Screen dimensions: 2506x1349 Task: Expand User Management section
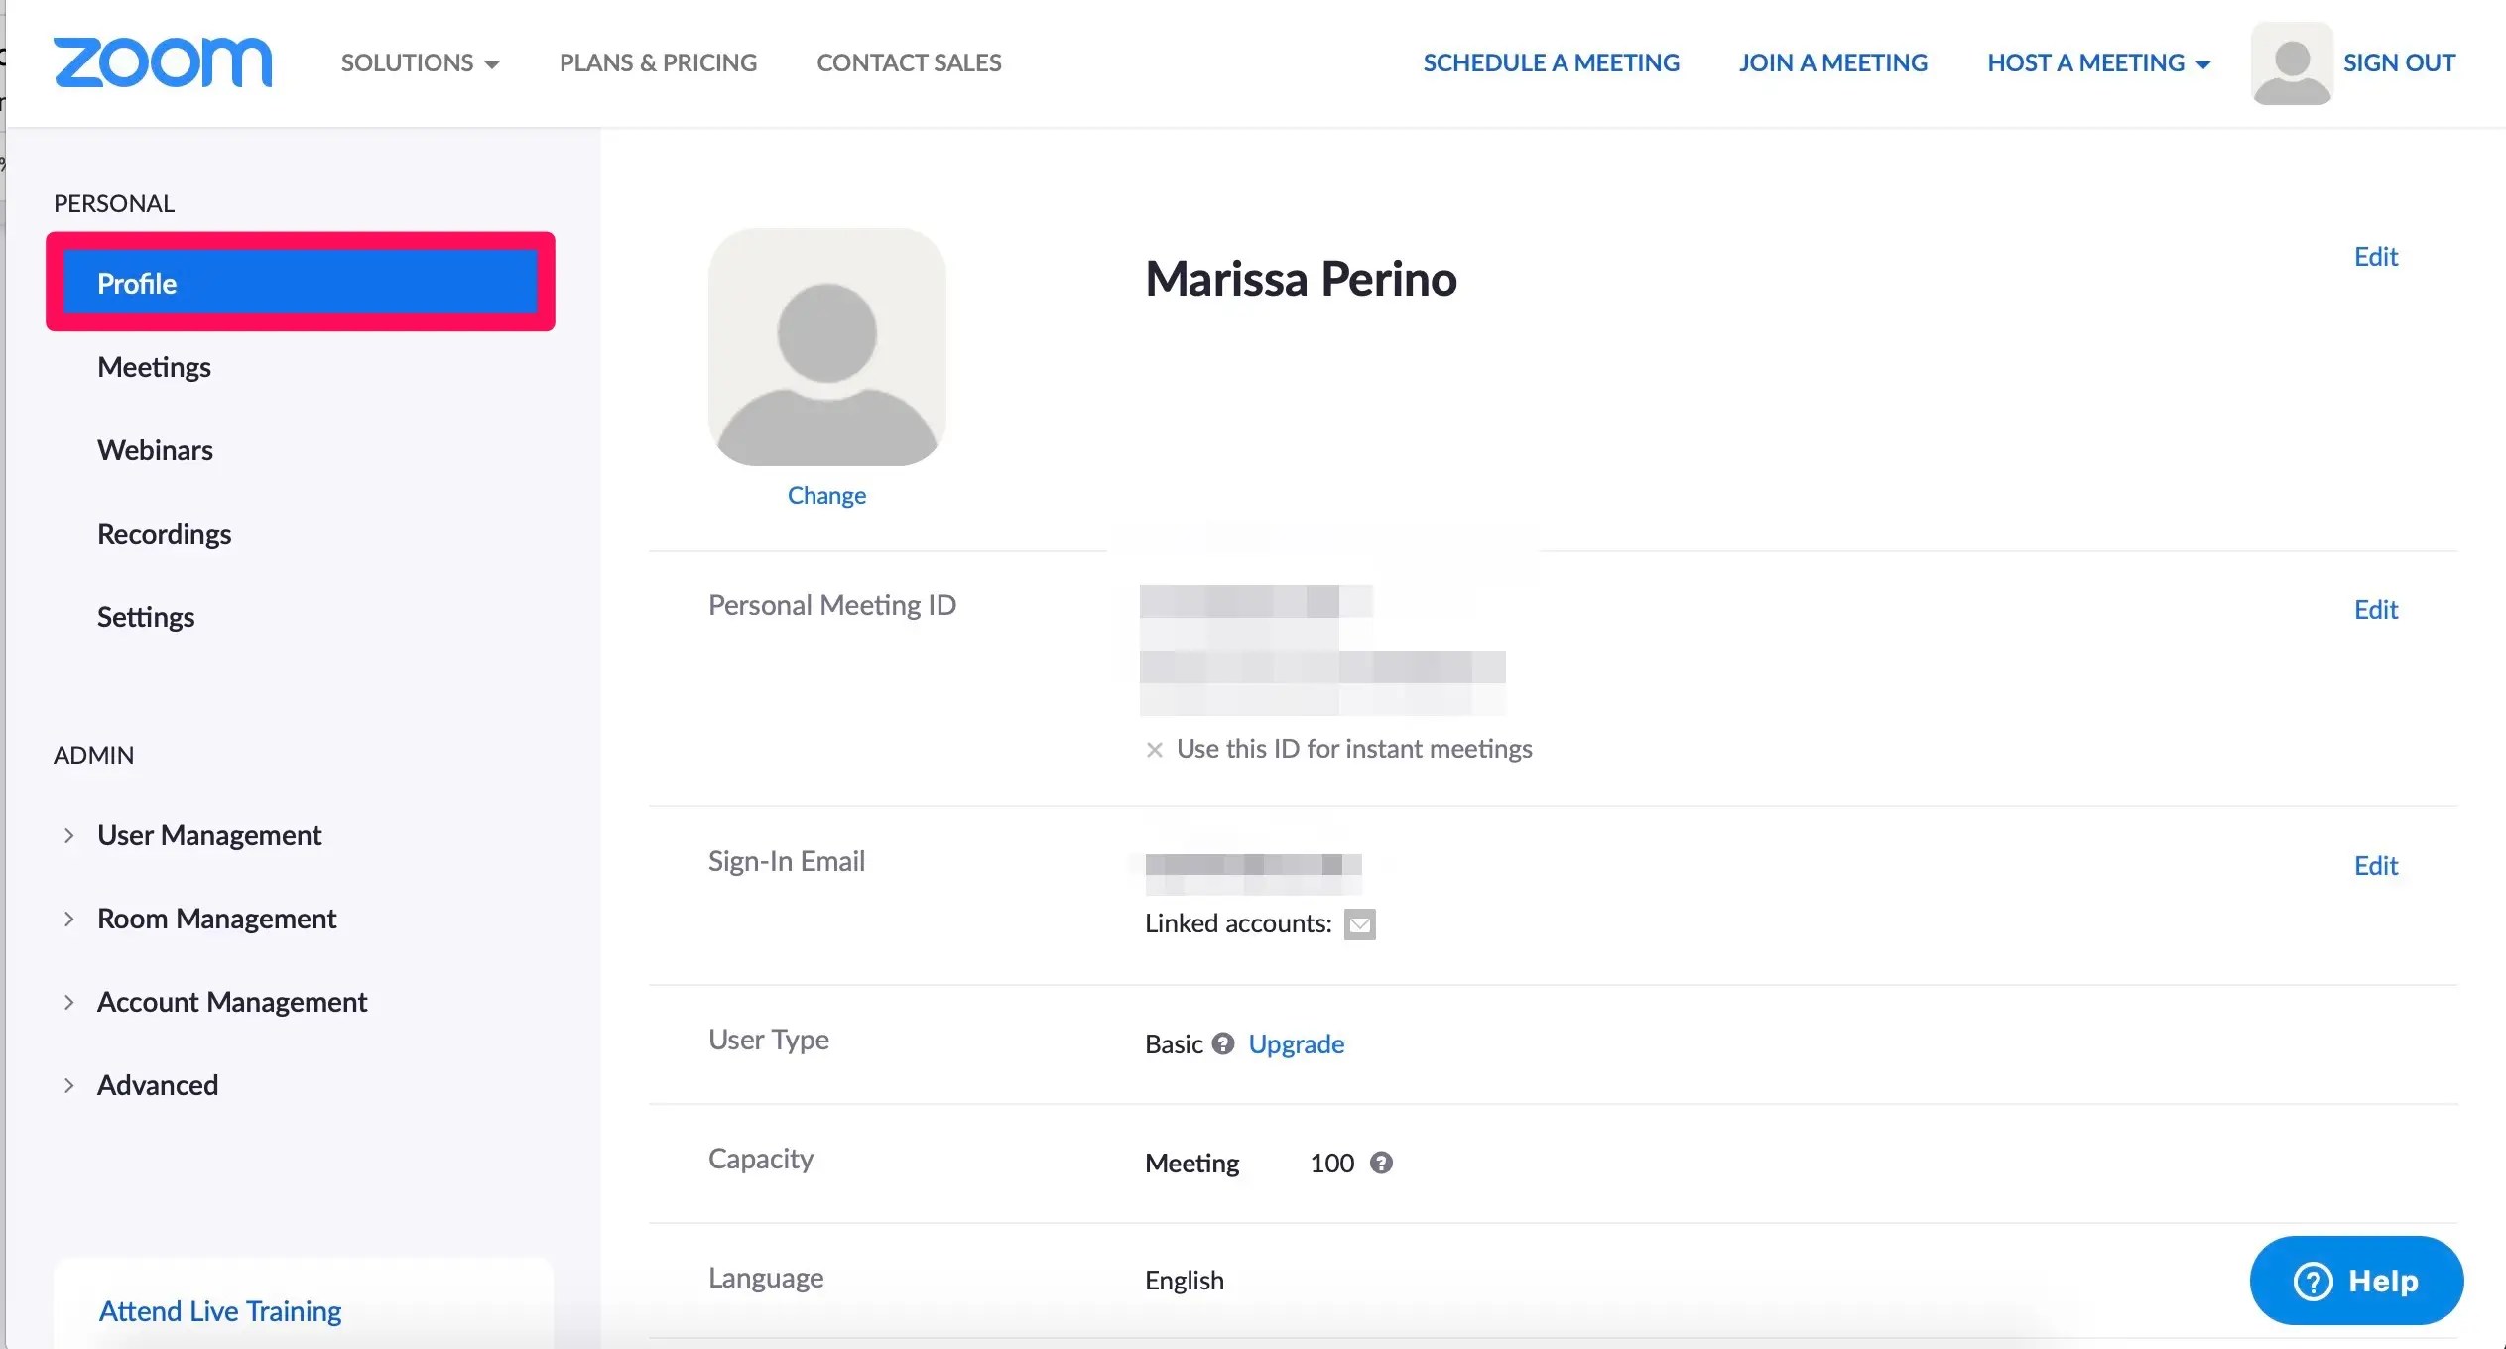coord(208,835)
